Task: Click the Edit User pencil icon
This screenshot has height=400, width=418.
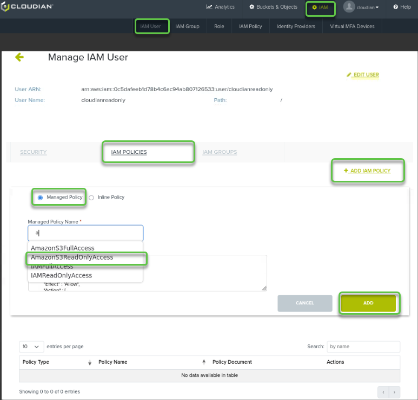Action: 349,75
